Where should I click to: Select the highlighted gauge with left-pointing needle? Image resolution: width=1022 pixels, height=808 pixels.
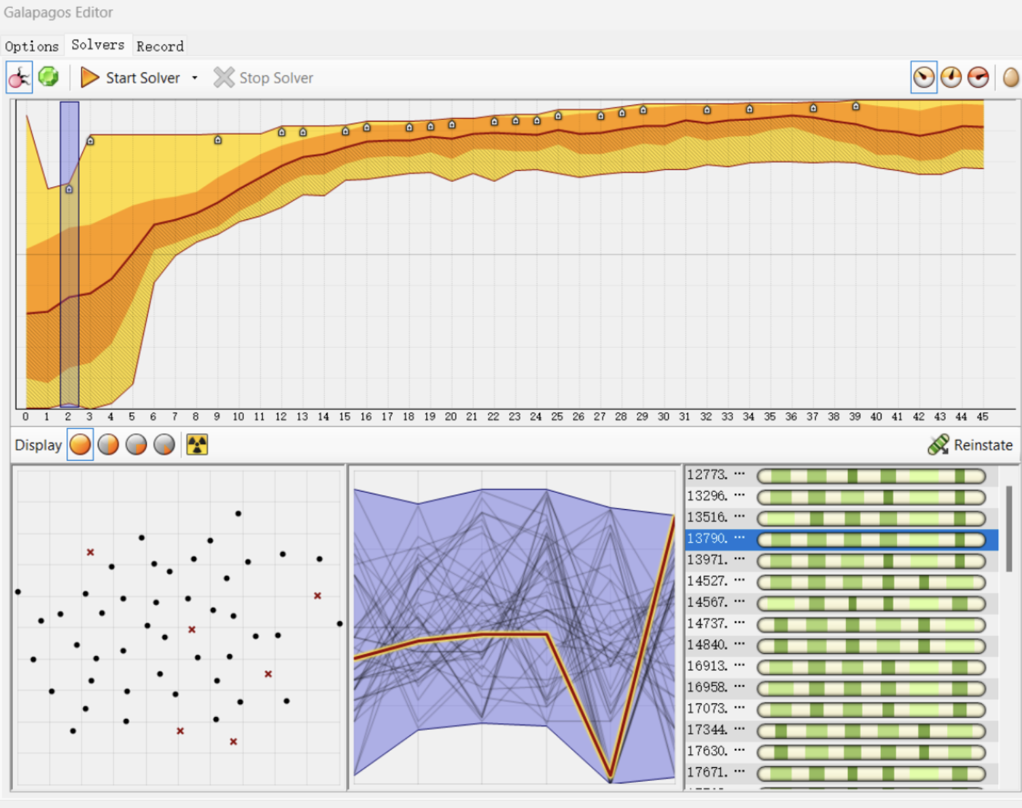pyautogui.click(x=923, y=77)
